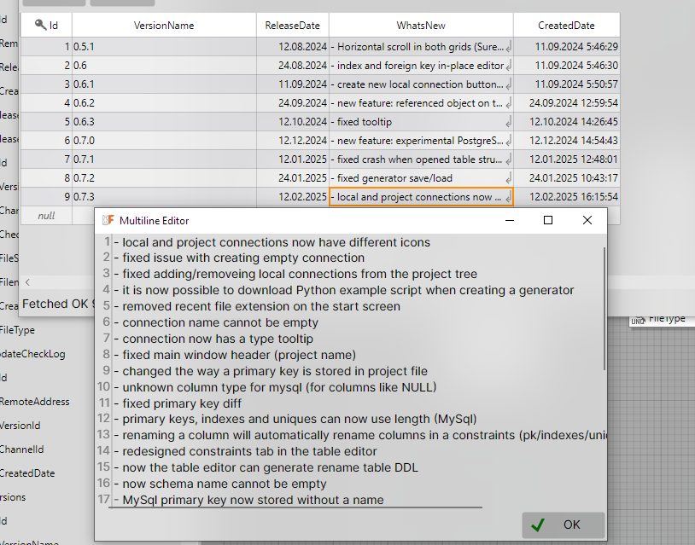Click the 'null' Id cell in new row
Viewport: 695px width, 545px height.
(46, 216)
